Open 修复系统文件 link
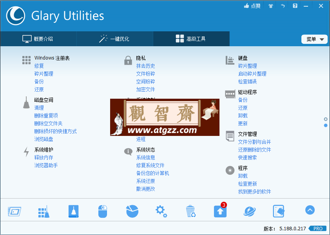The height and width of the screenshot is (235, 330). (150, 165)
